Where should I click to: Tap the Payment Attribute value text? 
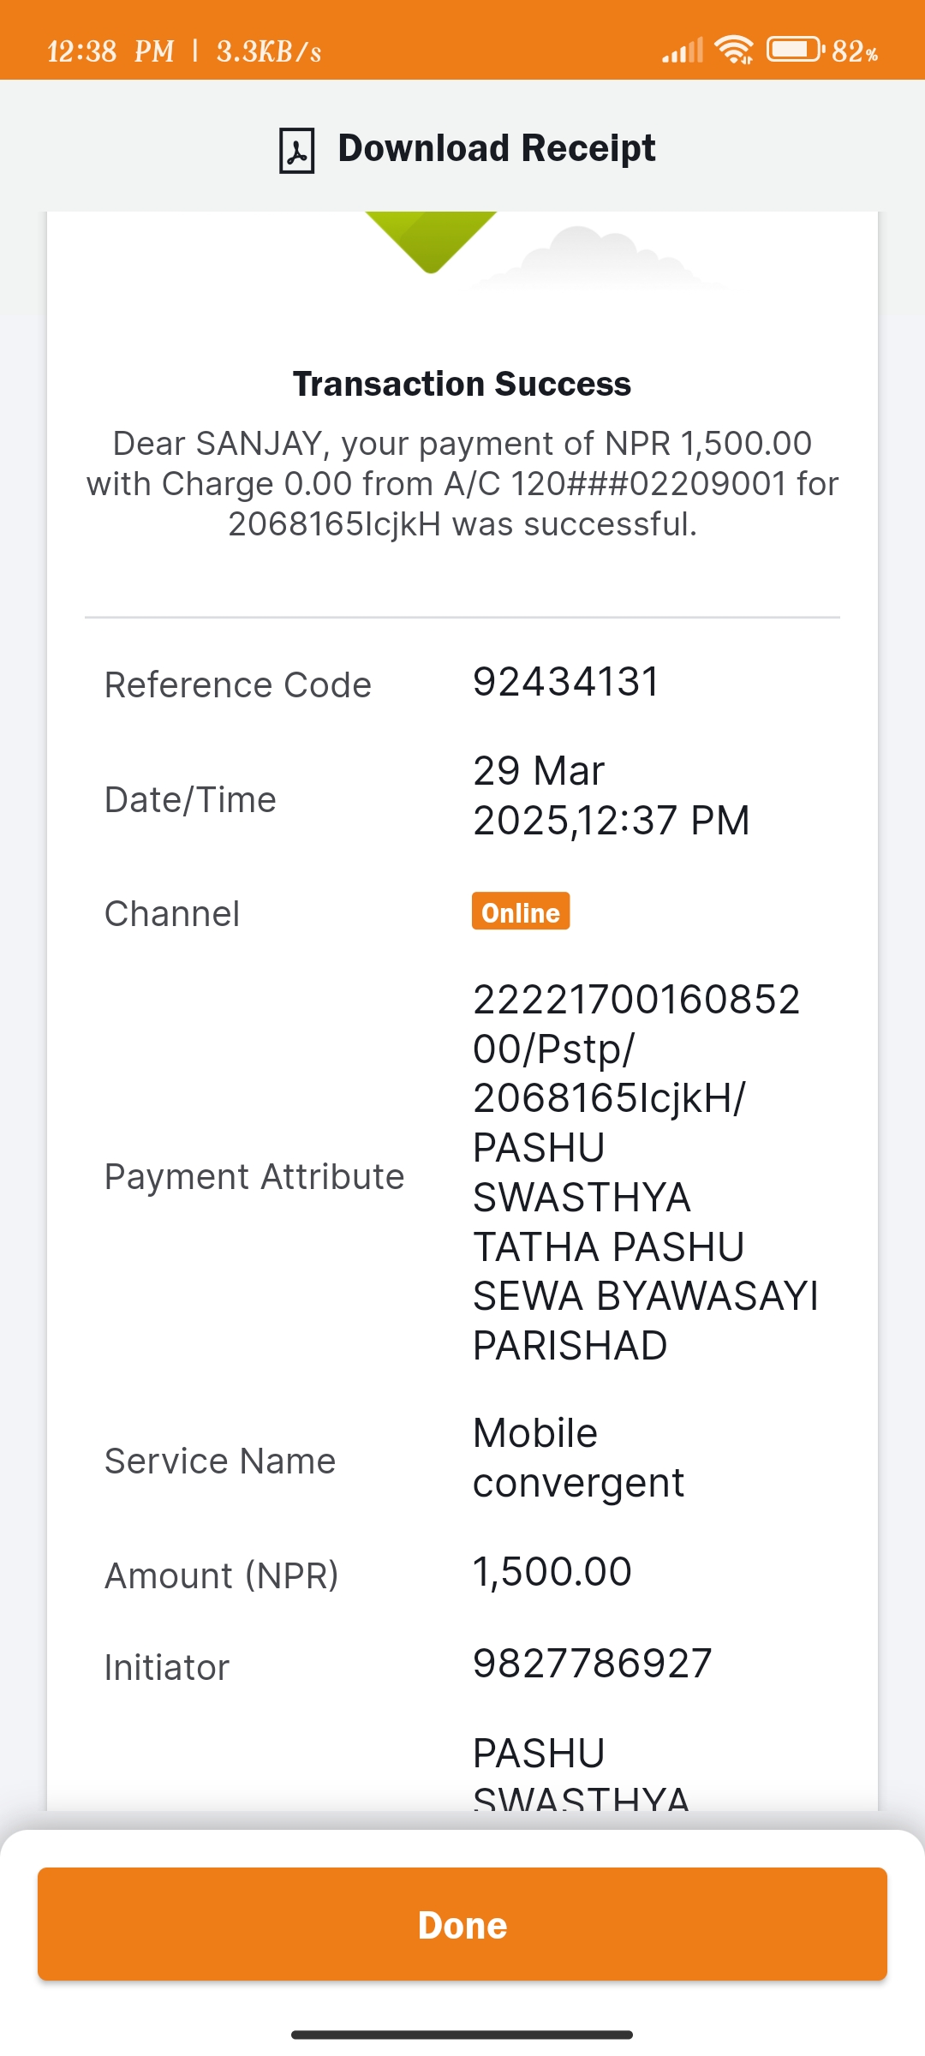click(646, 1173)
